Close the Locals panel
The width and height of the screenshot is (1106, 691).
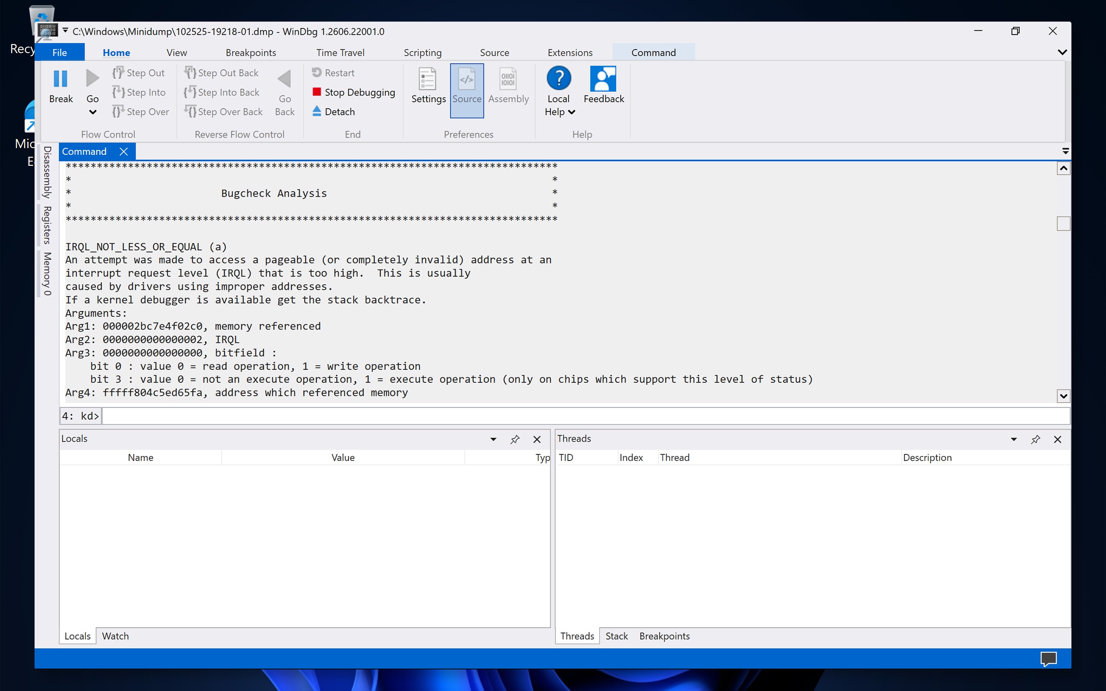pos(537,439)
